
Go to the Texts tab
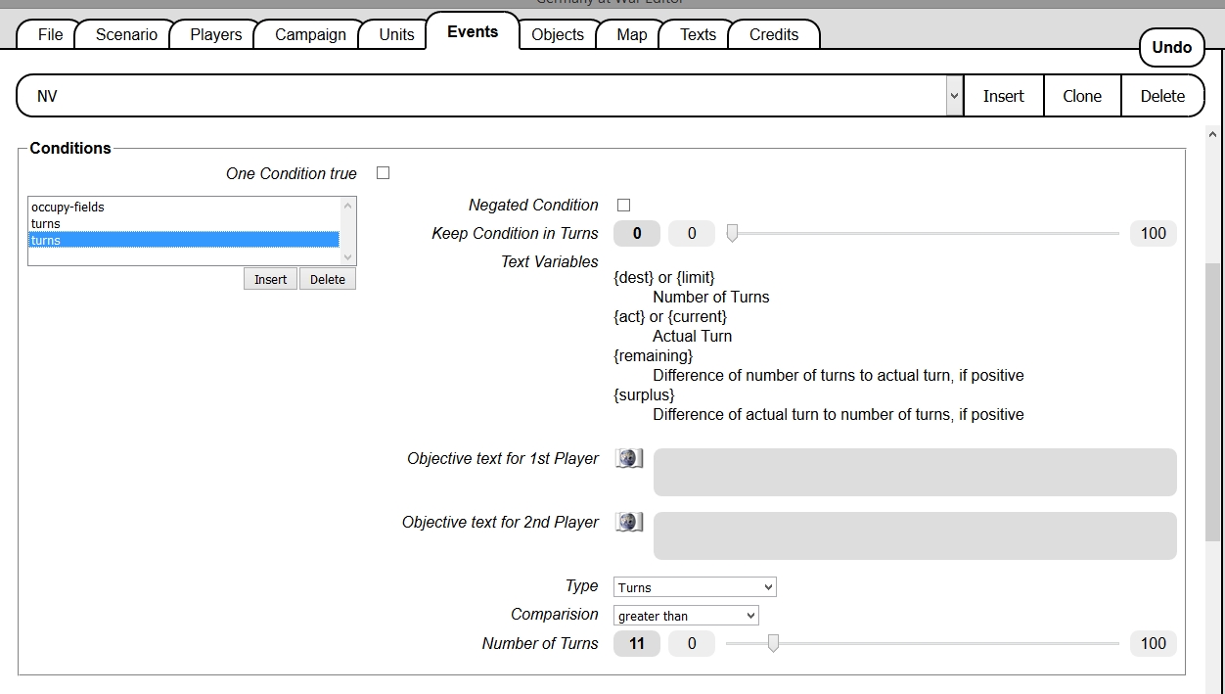coord(698,34)
